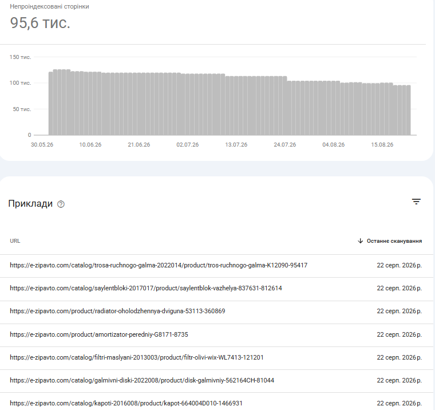The height and width of the screenshot is (410, 435).
Task: Click the Останнє сканування column header
Action: click(394, 241)
